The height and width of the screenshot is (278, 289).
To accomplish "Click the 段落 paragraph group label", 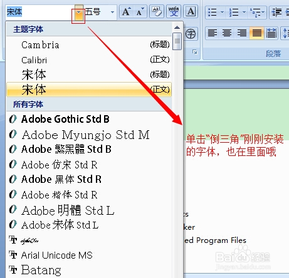I will 273,54.
